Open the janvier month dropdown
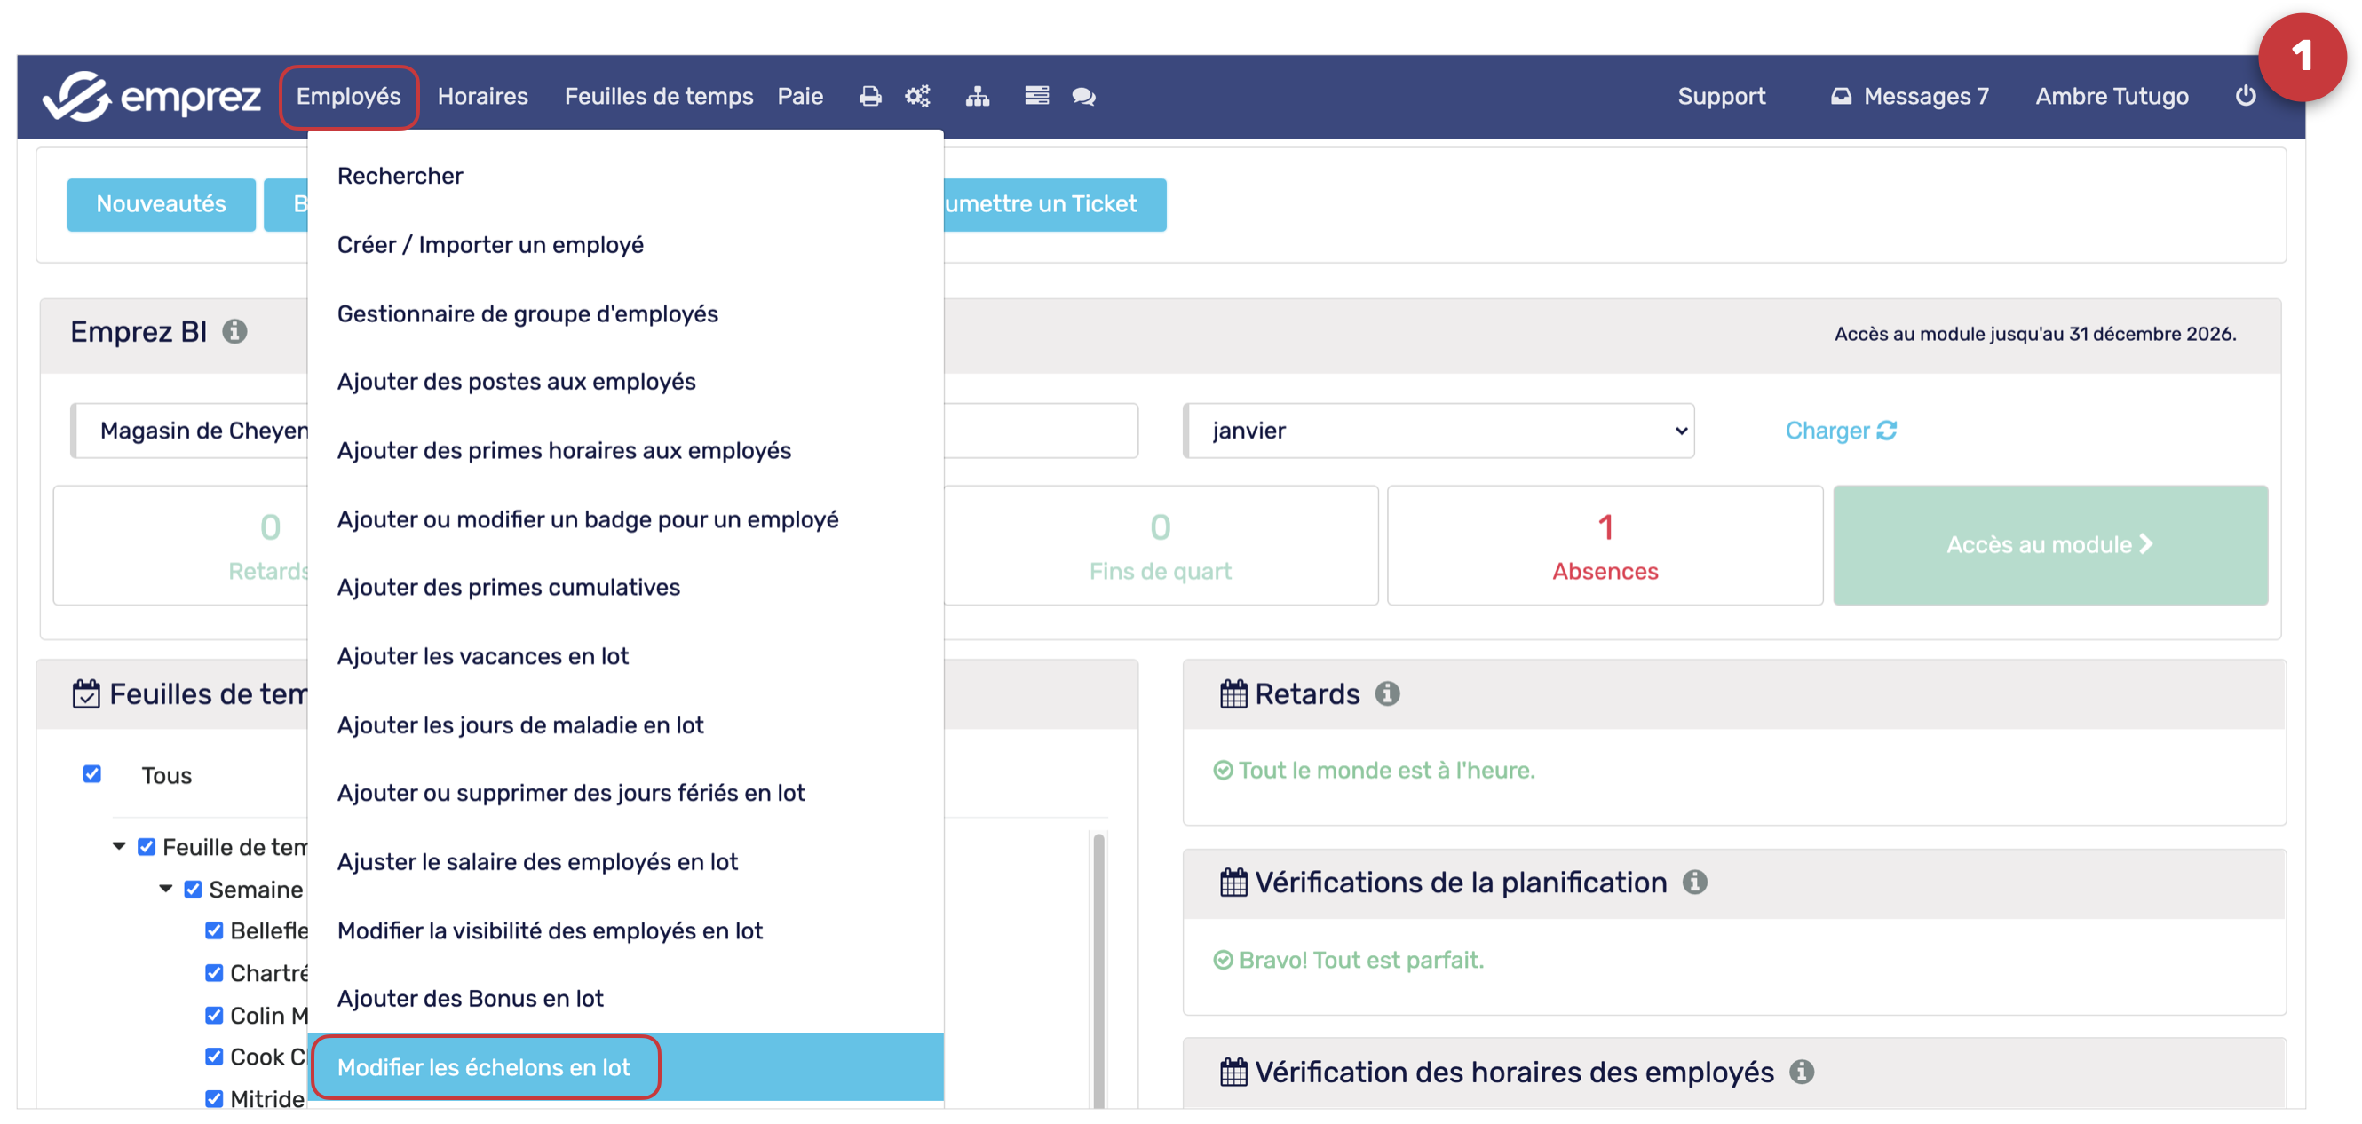This screenshot has height=1124, width=2362. [x=1437, y=431]
